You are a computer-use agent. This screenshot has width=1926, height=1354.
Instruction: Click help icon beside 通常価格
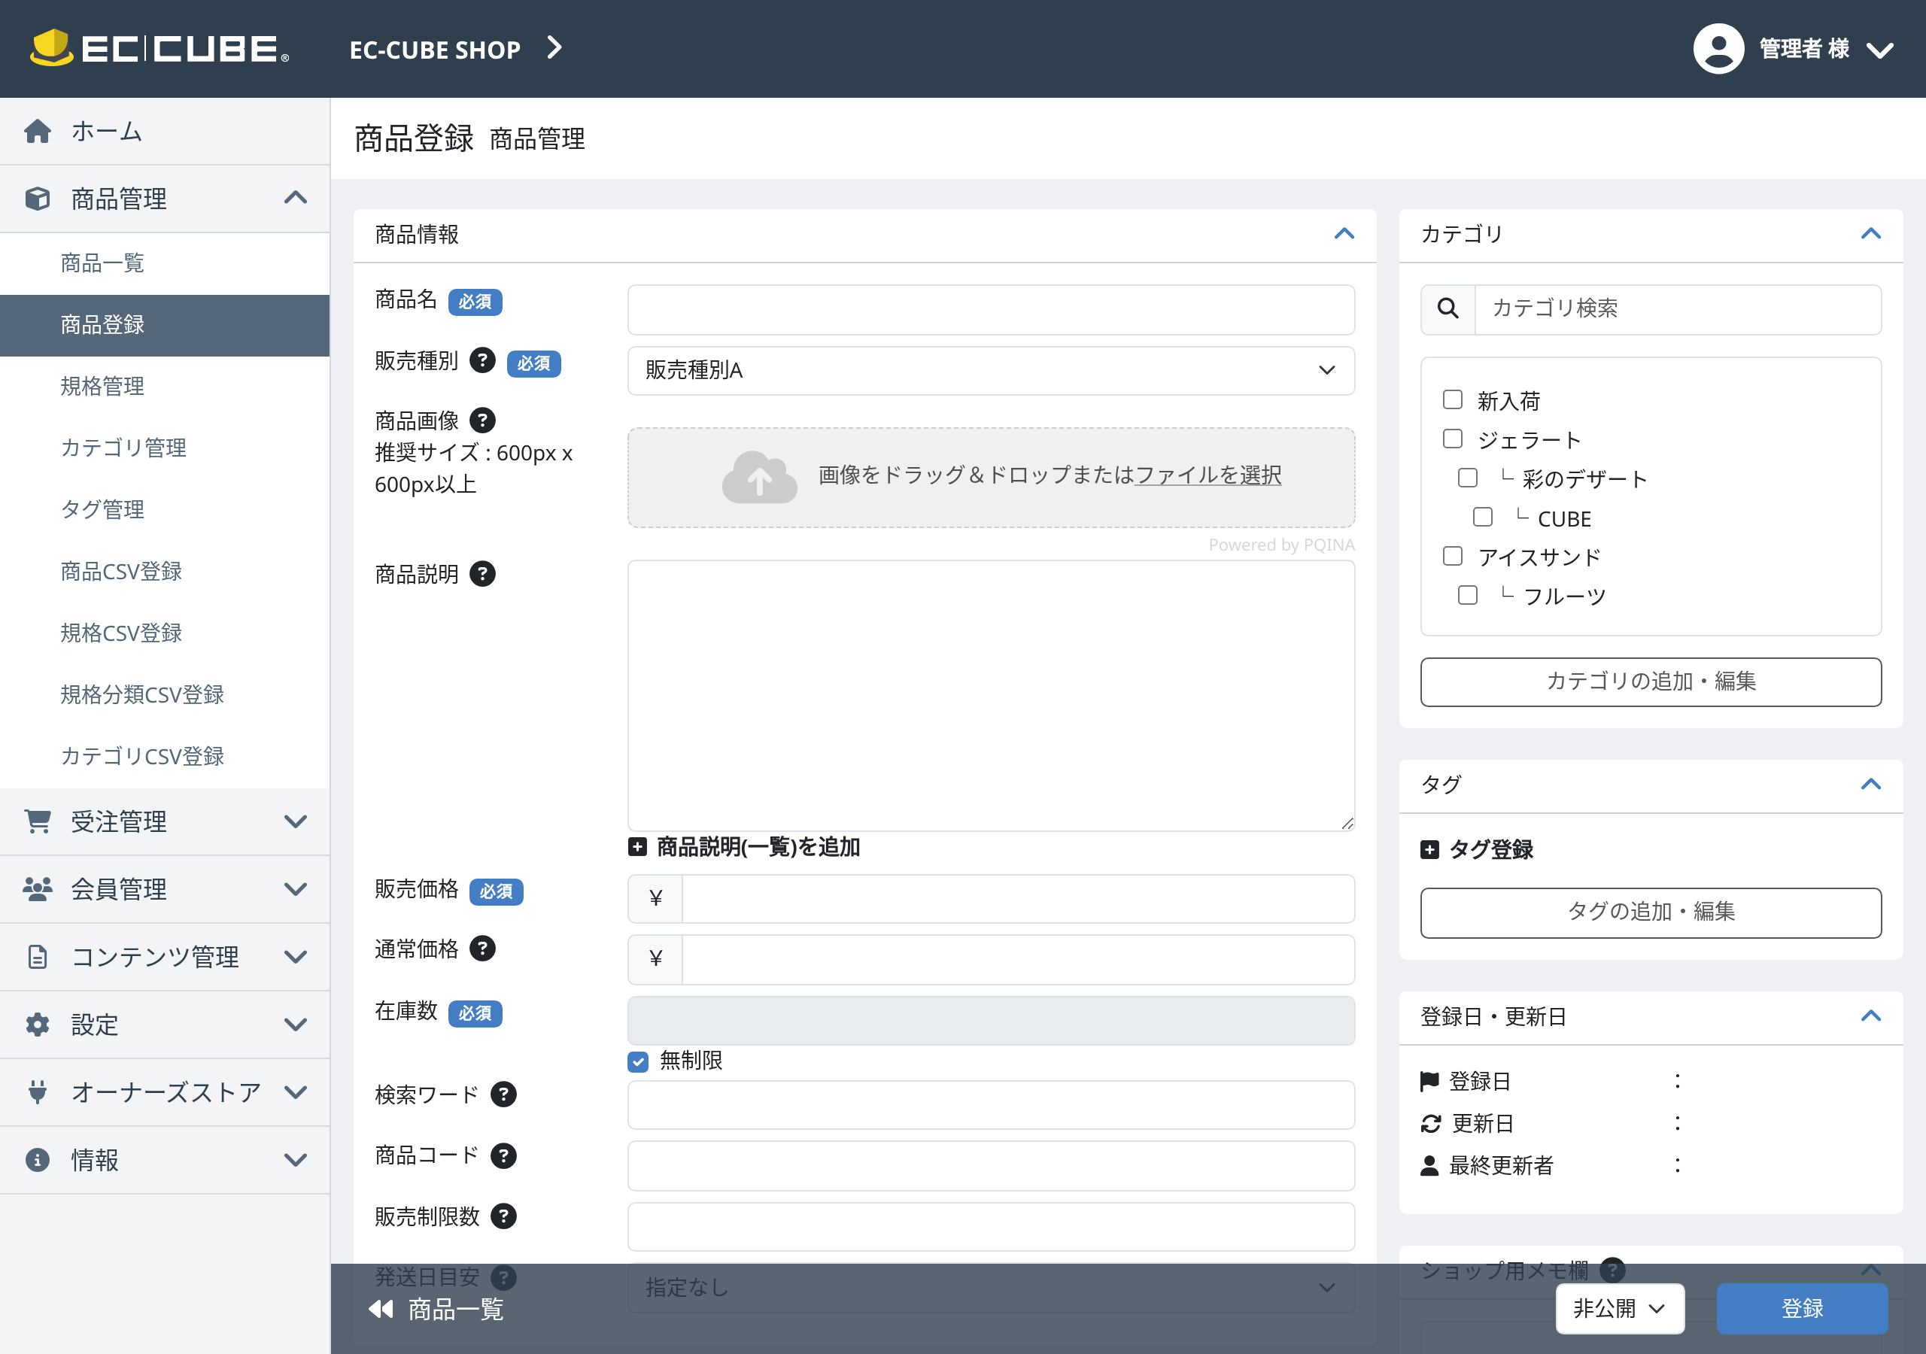[481, 949]
